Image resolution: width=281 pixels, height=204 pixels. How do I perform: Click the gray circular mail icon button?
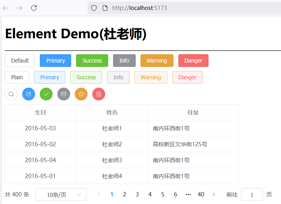(x=64, y=94)
